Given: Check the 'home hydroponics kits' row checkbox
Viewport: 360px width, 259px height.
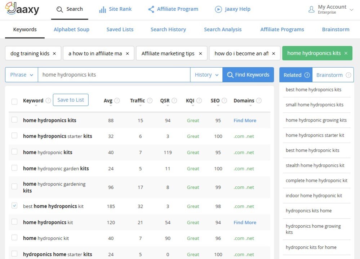Looking at the screenshot, I should point(14,120).
